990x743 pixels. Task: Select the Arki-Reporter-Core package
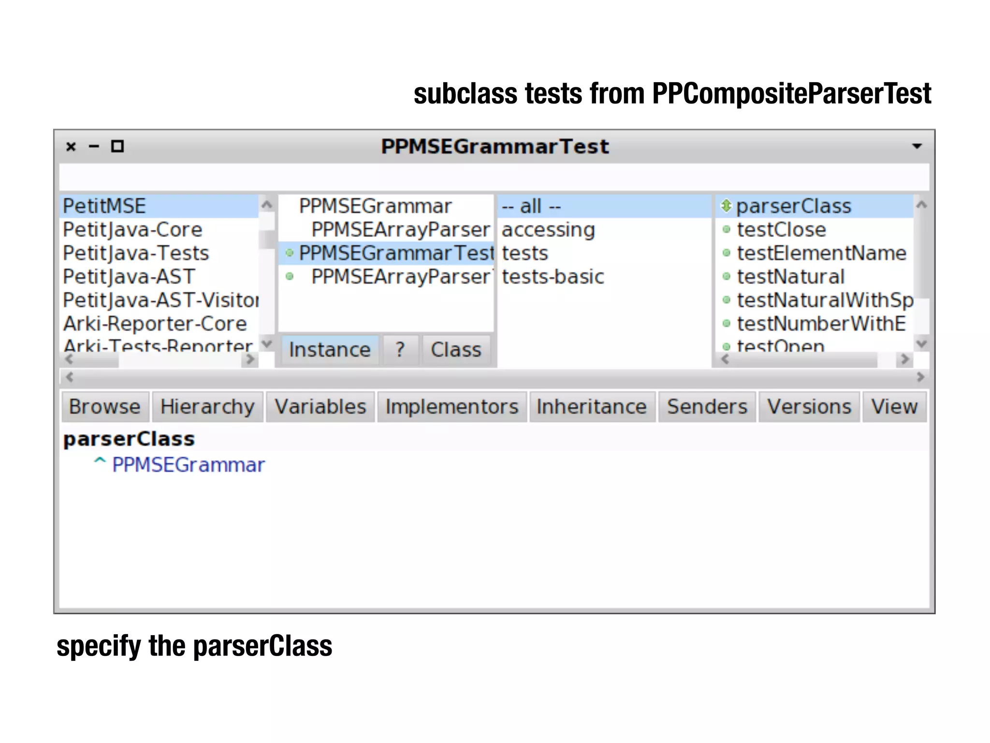[x=159, y=324]
